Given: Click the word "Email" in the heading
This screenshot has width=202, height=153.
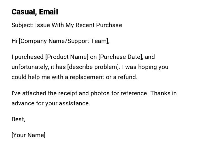Looking at the screenshot, I should tap(48, 12).
